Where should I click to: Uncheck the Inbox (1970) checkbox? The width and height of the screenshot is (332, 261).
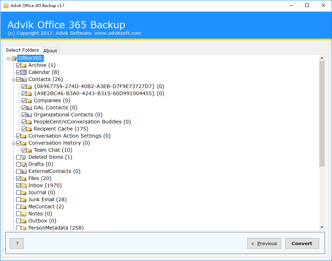[19, 186]
